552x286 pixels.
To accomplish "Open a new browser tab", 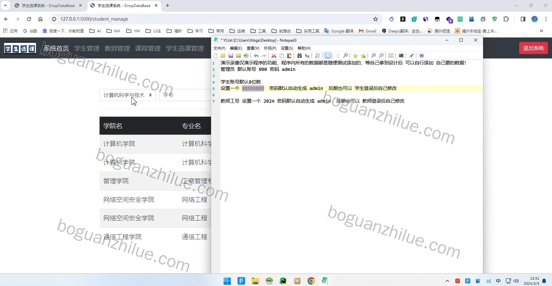I will [x=168, y=6].
